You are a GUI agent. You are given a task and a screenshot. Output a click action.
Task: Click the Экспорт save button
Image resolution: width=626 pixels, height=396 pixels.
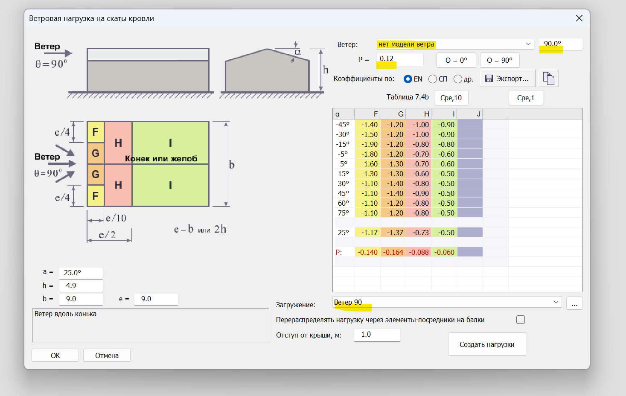coord(507,79)
